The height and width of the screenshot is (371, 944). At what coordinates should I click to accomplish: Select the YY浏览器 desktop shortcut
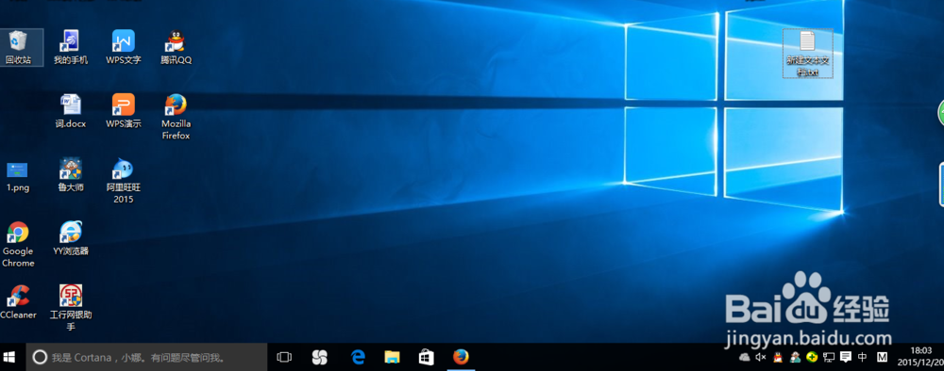[x=71, y=238]
